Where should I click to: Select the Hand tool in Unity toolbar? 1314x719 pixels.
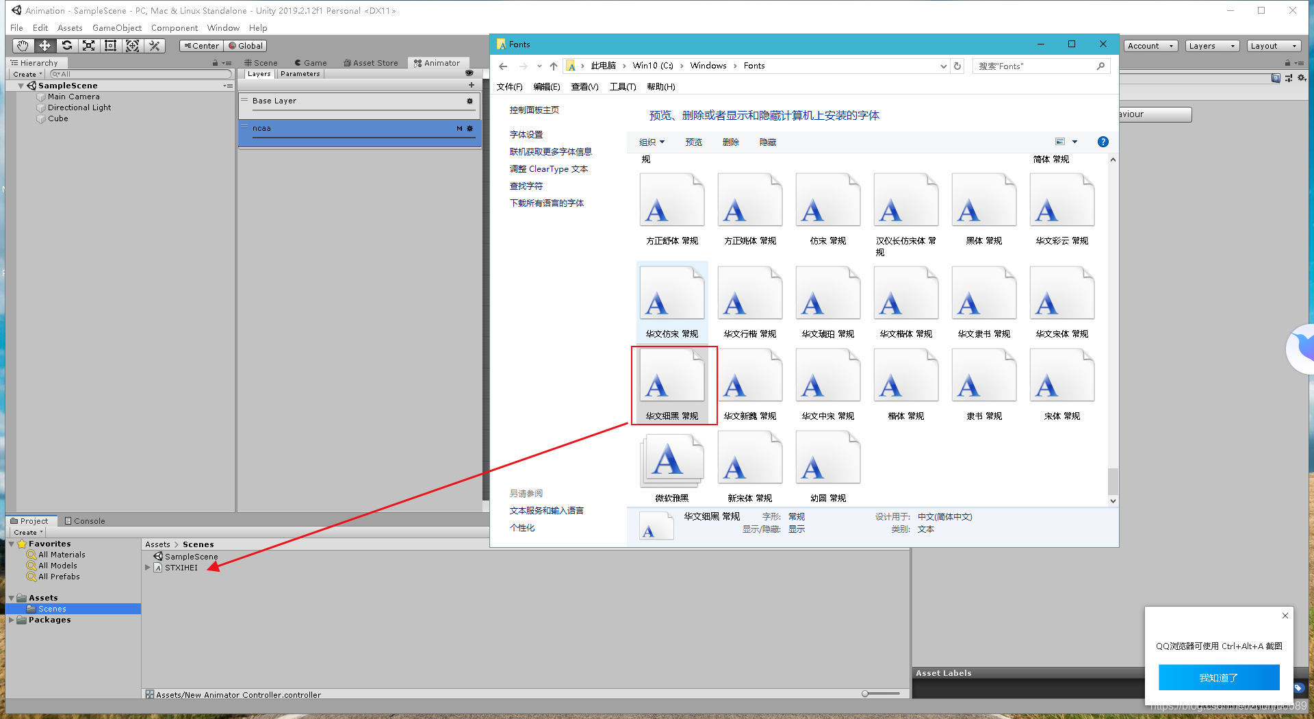[x=23, y=46]
